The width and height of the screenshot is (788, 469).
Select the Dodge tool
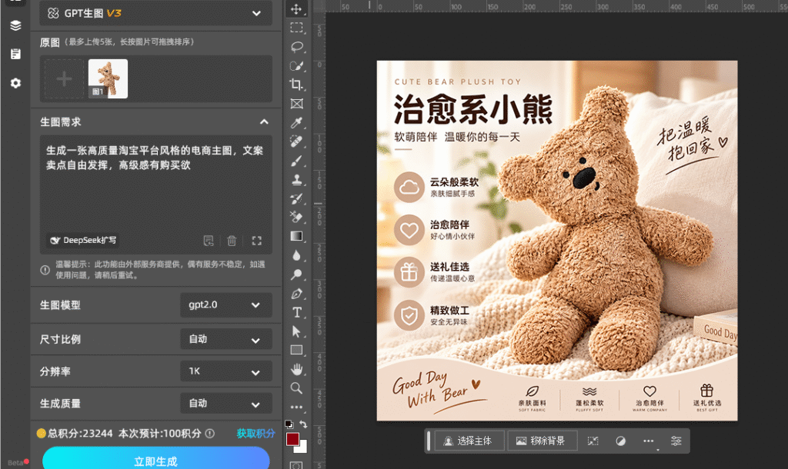(x=296, y=274)
